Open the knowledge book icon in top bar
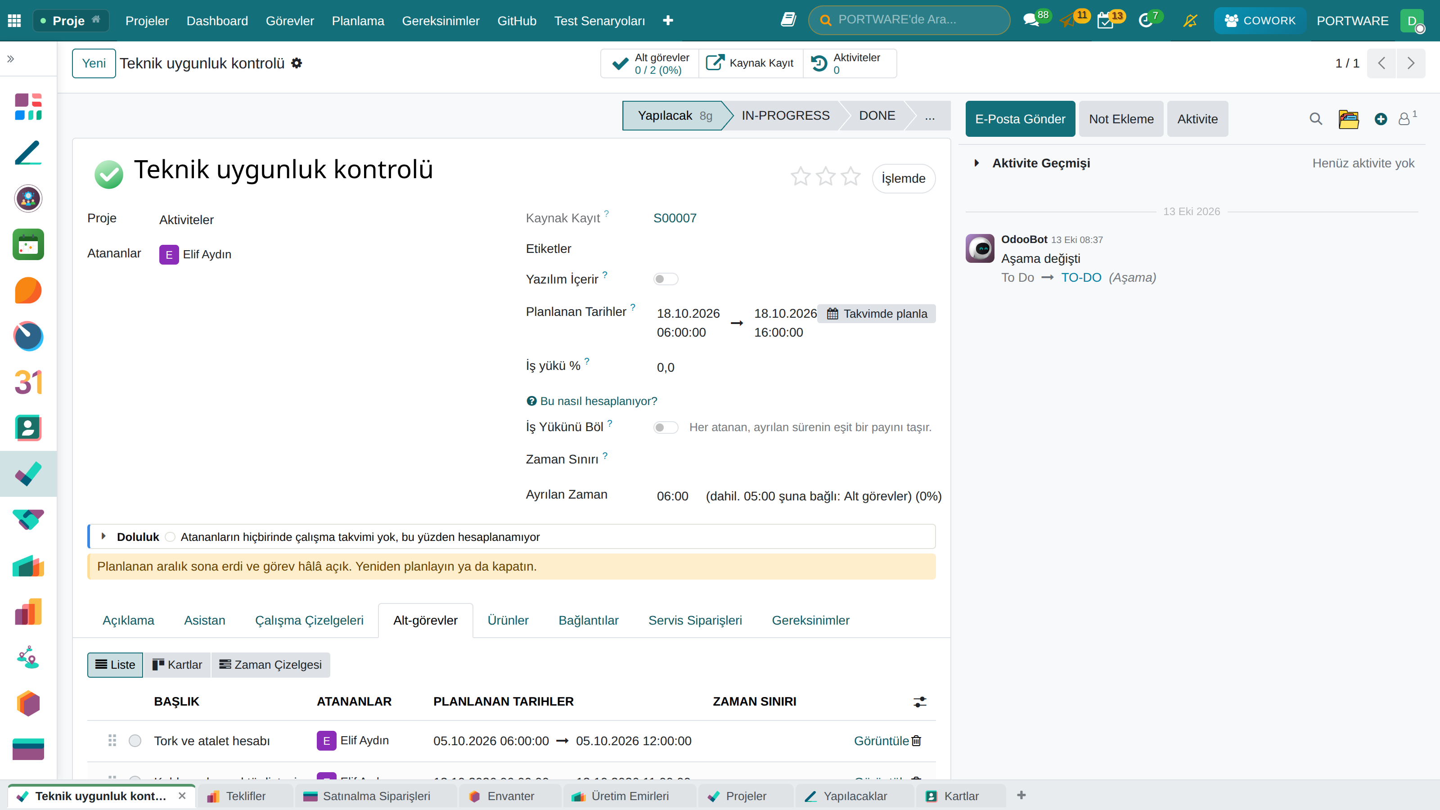Screen dimensions: 1440x810 point(788,20)
